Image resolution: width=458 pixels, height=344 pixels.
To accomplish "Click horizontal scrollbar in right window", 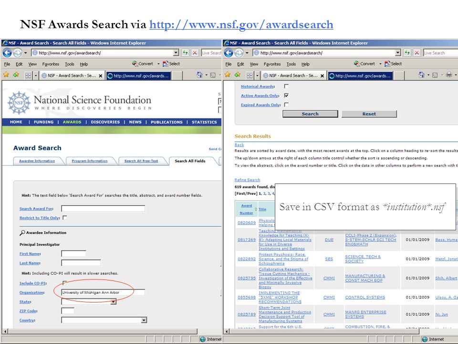I will point(325,332).
